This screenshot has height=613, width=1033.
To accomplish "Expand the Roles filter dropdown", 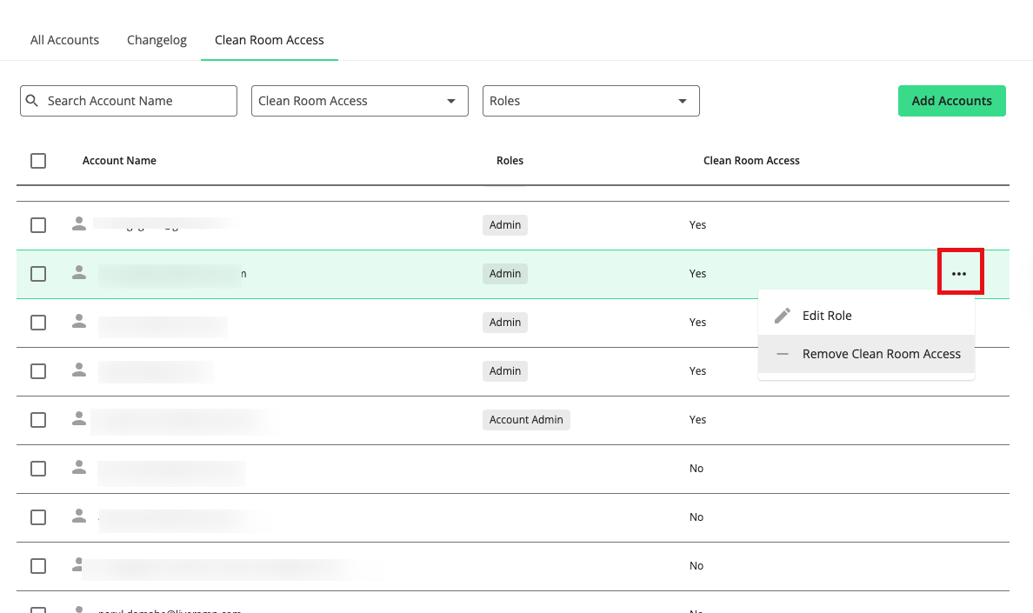I will [590, 101].
